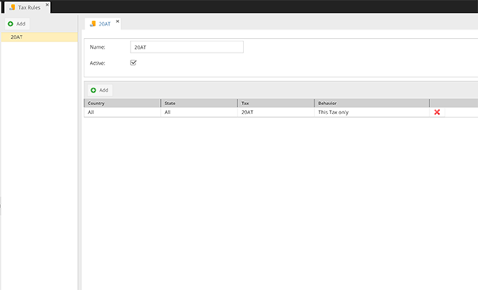Image resolution: width=478 pixels, height=290 pixels.
Task: Add a new tax rule from sidebar
Action: 17,24
